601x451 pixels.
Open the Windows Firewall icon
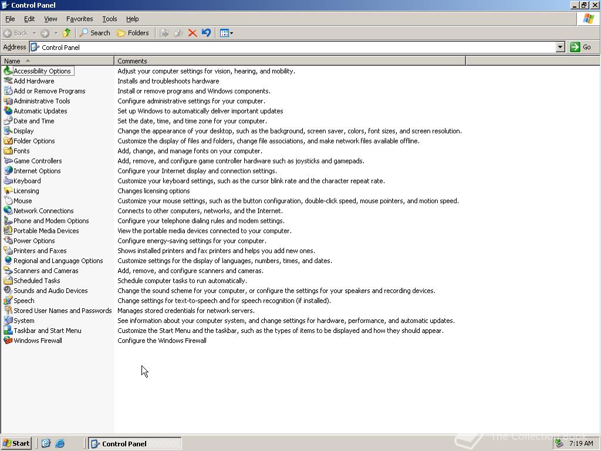tap(8, 340)
